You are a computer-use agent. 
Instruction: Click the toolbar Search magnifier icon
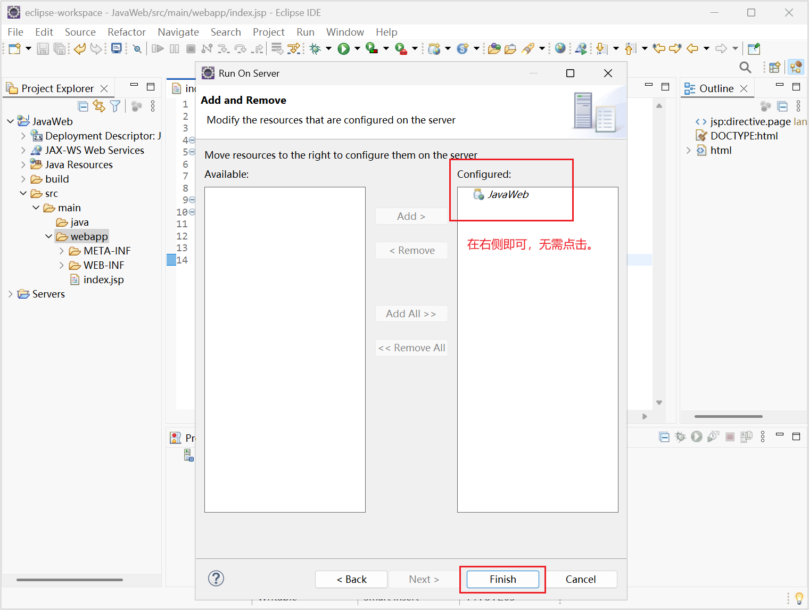coord(746,67)
